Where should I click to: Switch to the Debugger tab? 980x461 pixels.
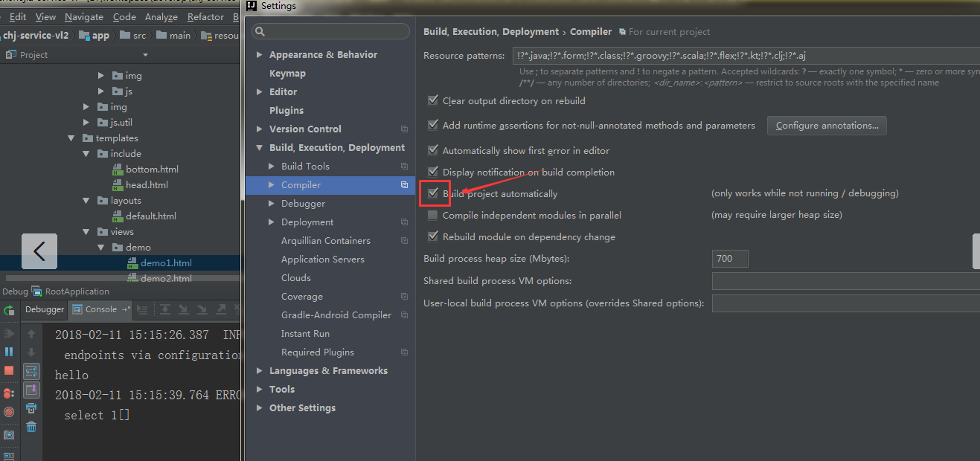click(45, 309)
